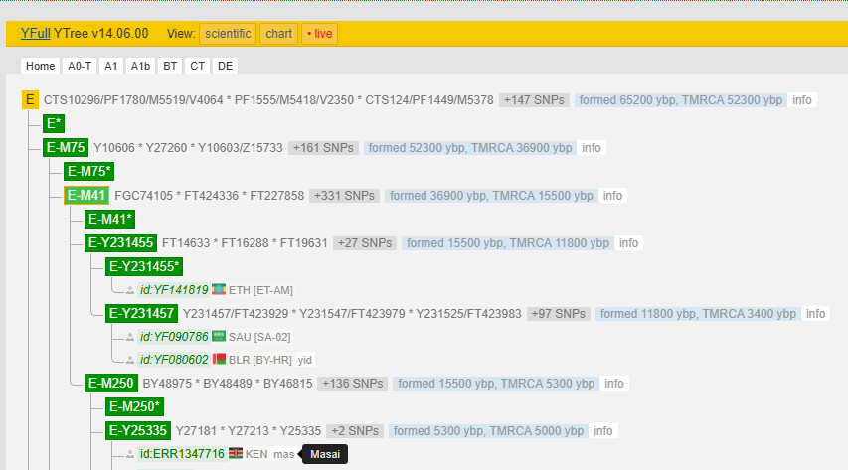Image resolution: width=848 pixels, height=470 pixels.
Task: Click formed 11800 ybp, TMRCA 3400 label
Action: click(698, 314)
